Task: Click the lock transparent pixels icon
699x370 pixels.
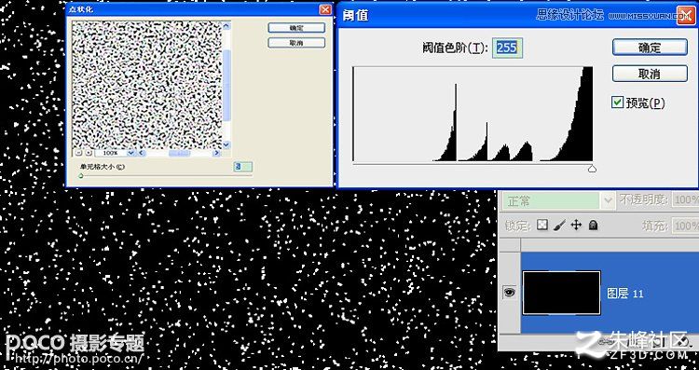Action: (x=541, y=226)
